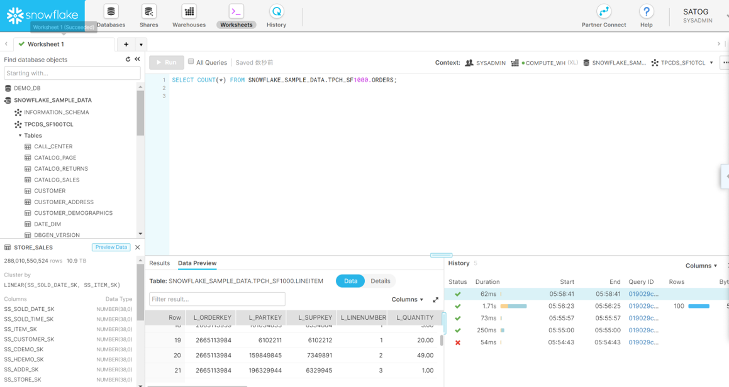Viewport: 729px width, 387px height.
Task: Select the DATE_DIM table
Action: point(47,224)
